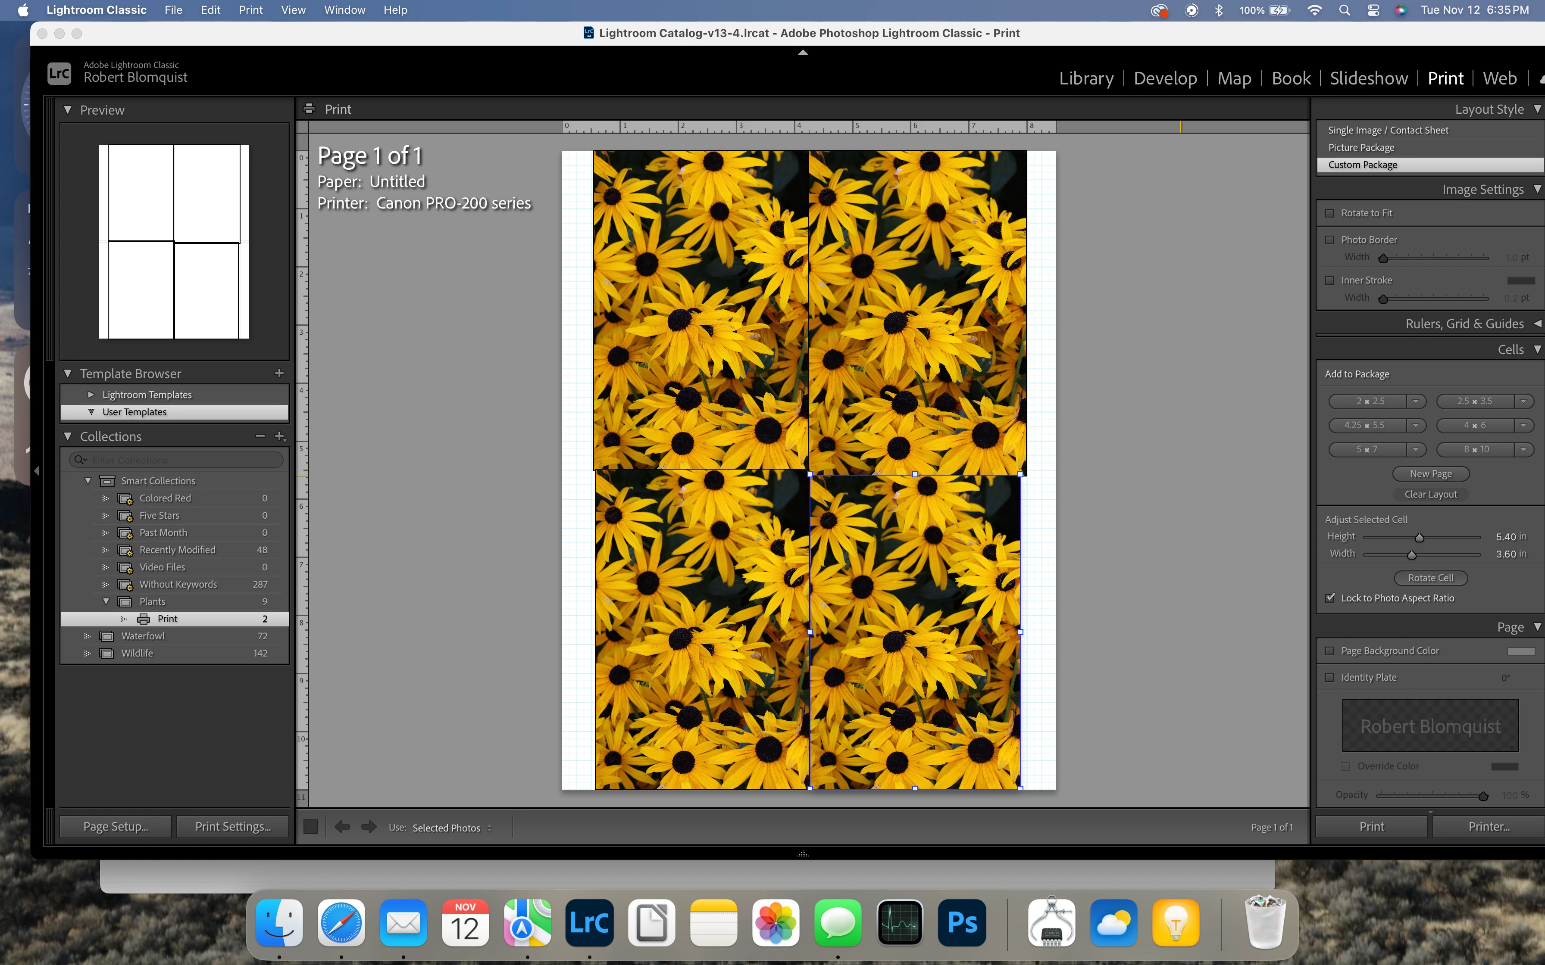
Task: Click the next page right arrow icon
Action: [369, 827]
